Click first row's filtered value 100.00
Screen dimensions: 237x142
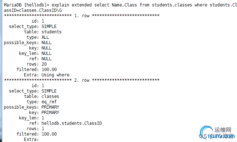pos(49,70)
